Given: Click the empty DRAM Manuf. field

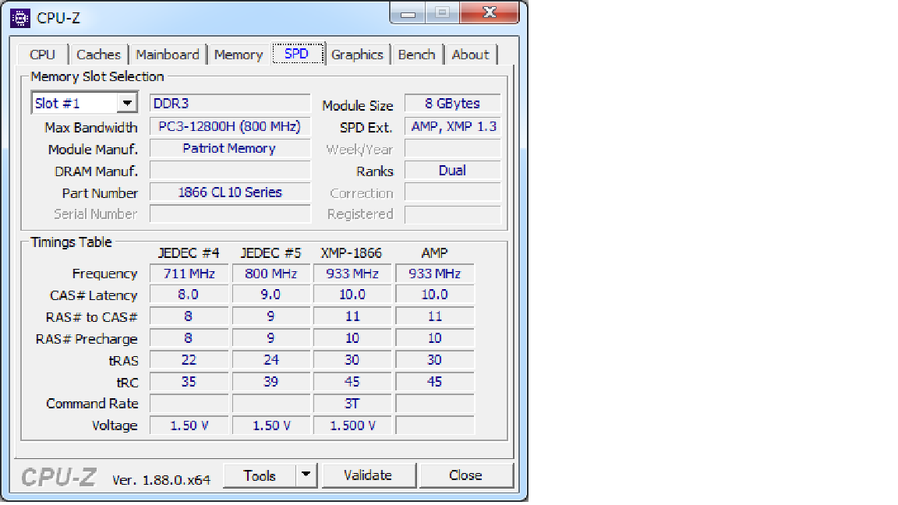Looking at the screenshot, I should (230, 171).
